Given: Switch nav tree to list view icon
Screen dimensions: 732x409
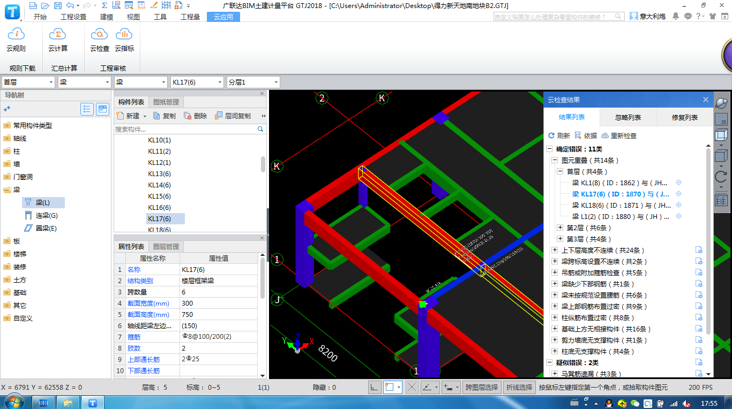Looking at the screenshot, I should tap(87, 109).
